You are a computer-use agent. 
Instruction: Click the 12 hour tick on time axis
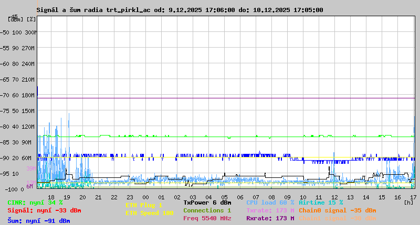pyautogui.click(x=334, y=197)
